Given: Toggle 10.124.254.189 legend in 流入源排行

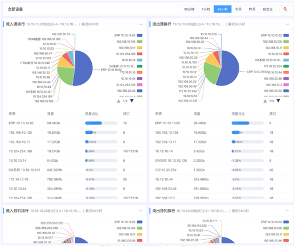Looking at the screenshot, I should coord(129,54).
